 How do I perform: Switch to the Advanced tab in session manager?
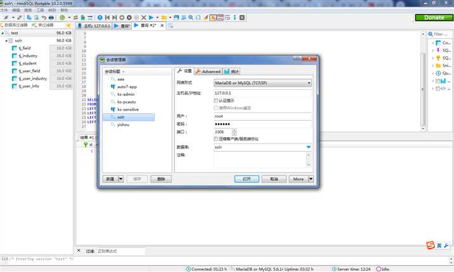[x=208, y=71]
